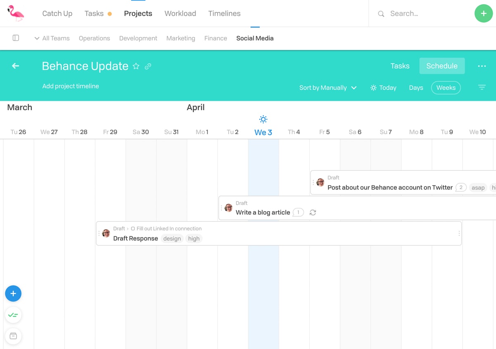Screen dimensions: 496x349
Task: Click the high tag on Draft Response
Action: coord(194,238)
